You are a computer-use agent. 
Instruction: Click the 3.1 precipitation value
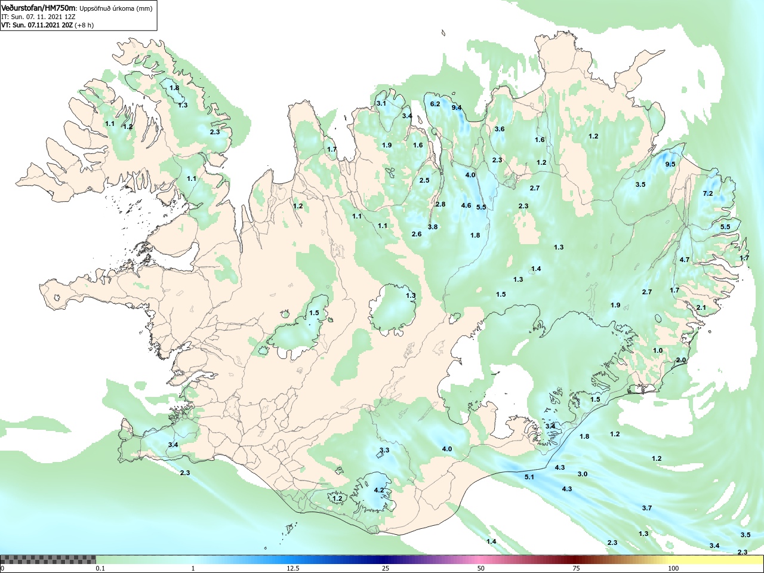coord(381,103)
